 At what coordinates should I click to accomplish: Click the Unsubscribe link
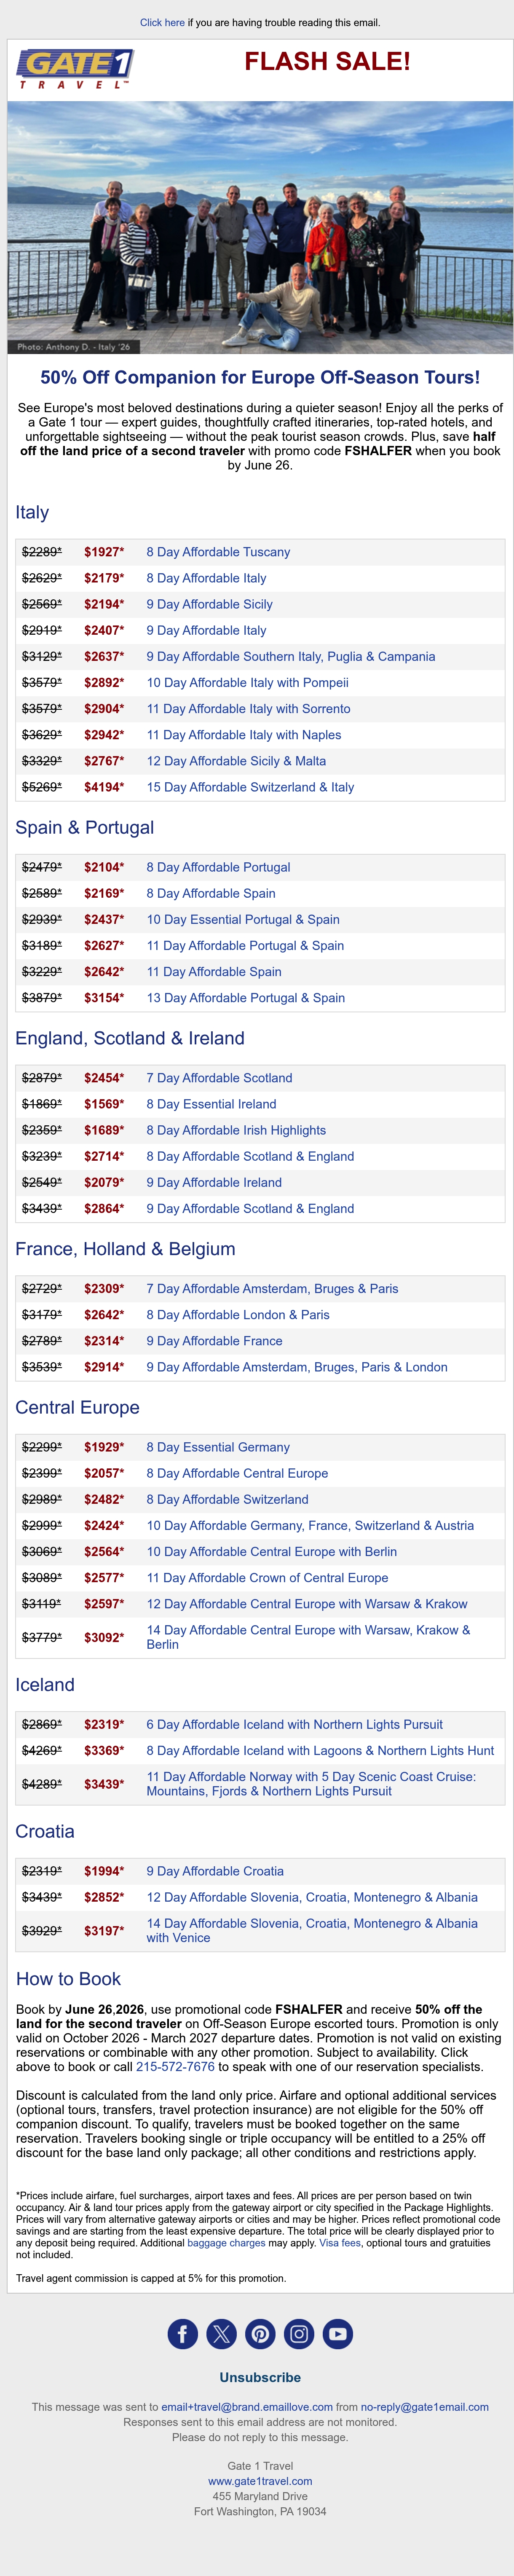(260, 2378)
